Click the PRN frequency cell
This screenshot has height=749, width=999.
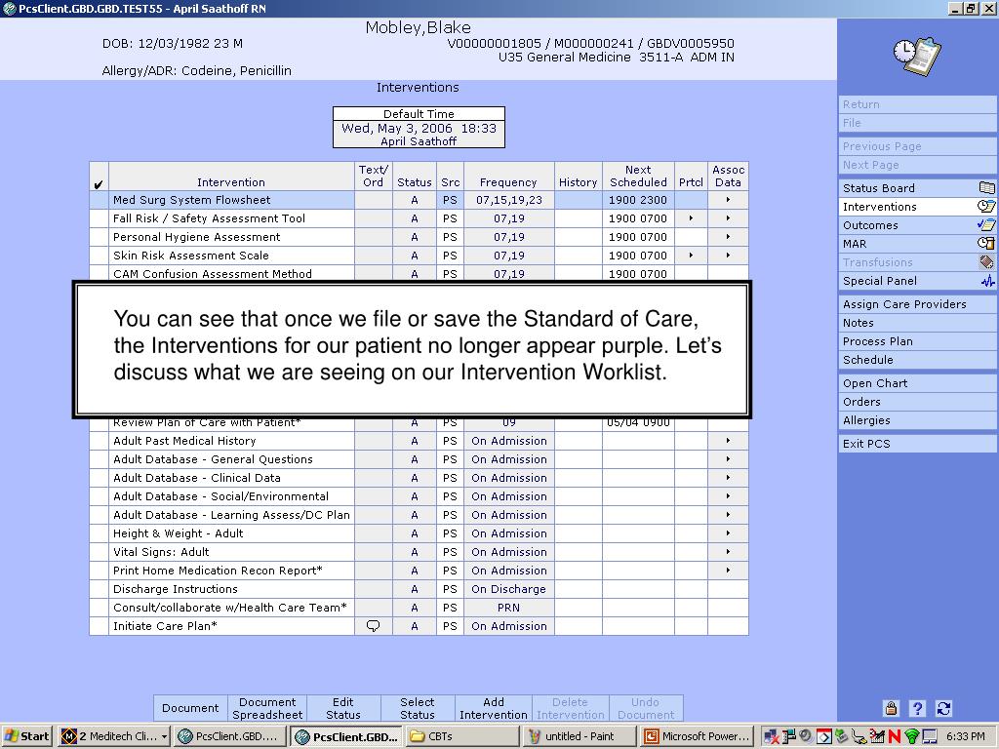click(x=508, y=608)
